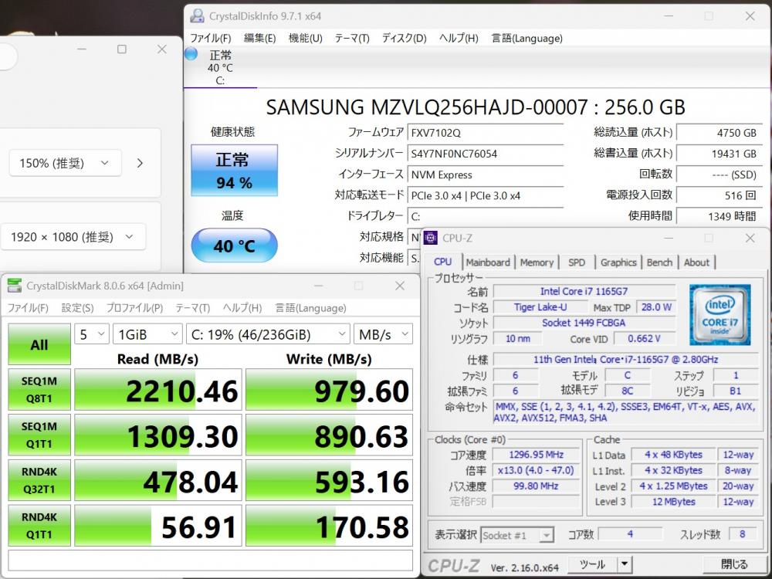Open ヘルプ(H) menu in CrystalDiskMark
Screen dimensions: 772x579
coord(242,308)
